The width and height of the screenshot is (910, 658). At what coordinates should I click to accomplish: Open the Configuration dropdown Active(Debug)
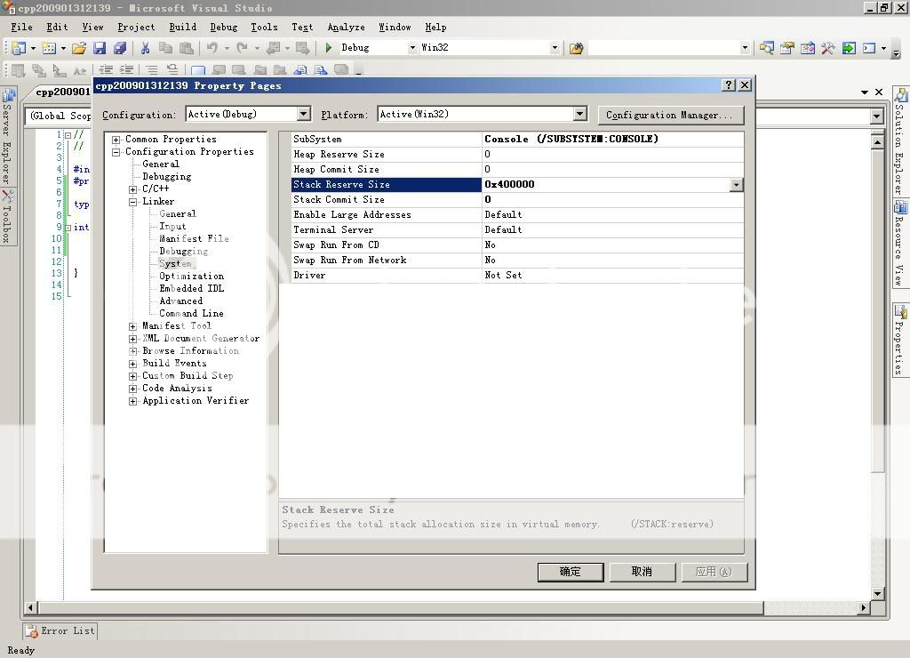(x=303, y=114)
